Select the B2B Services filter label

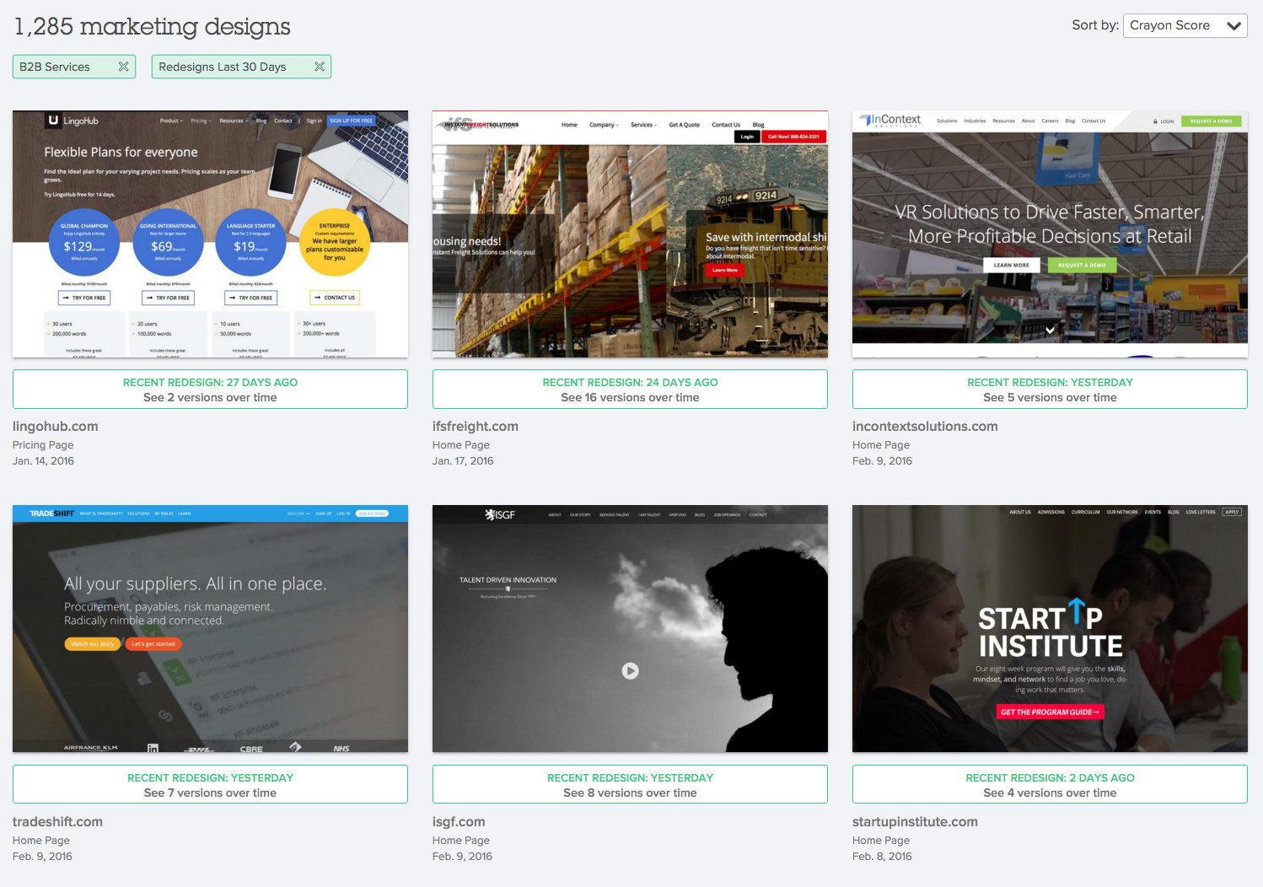pos(55,67)
